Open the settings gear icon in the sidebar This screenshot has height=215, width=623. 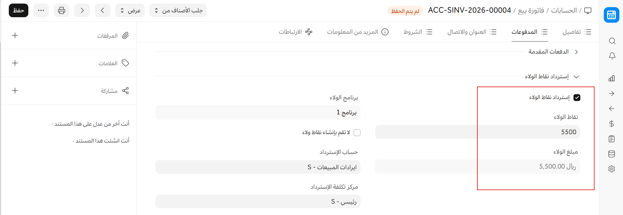pos(612,169)
